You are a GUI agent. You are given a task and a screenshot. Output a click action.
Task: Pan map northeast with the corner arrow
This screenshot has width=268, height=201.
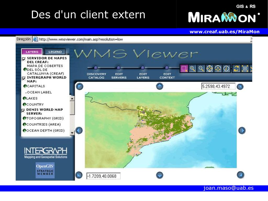pos(240,87)
